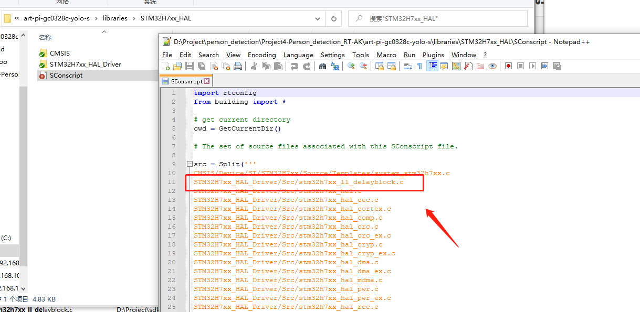Click the Explorer refresh button

click(x=333, y=18)
